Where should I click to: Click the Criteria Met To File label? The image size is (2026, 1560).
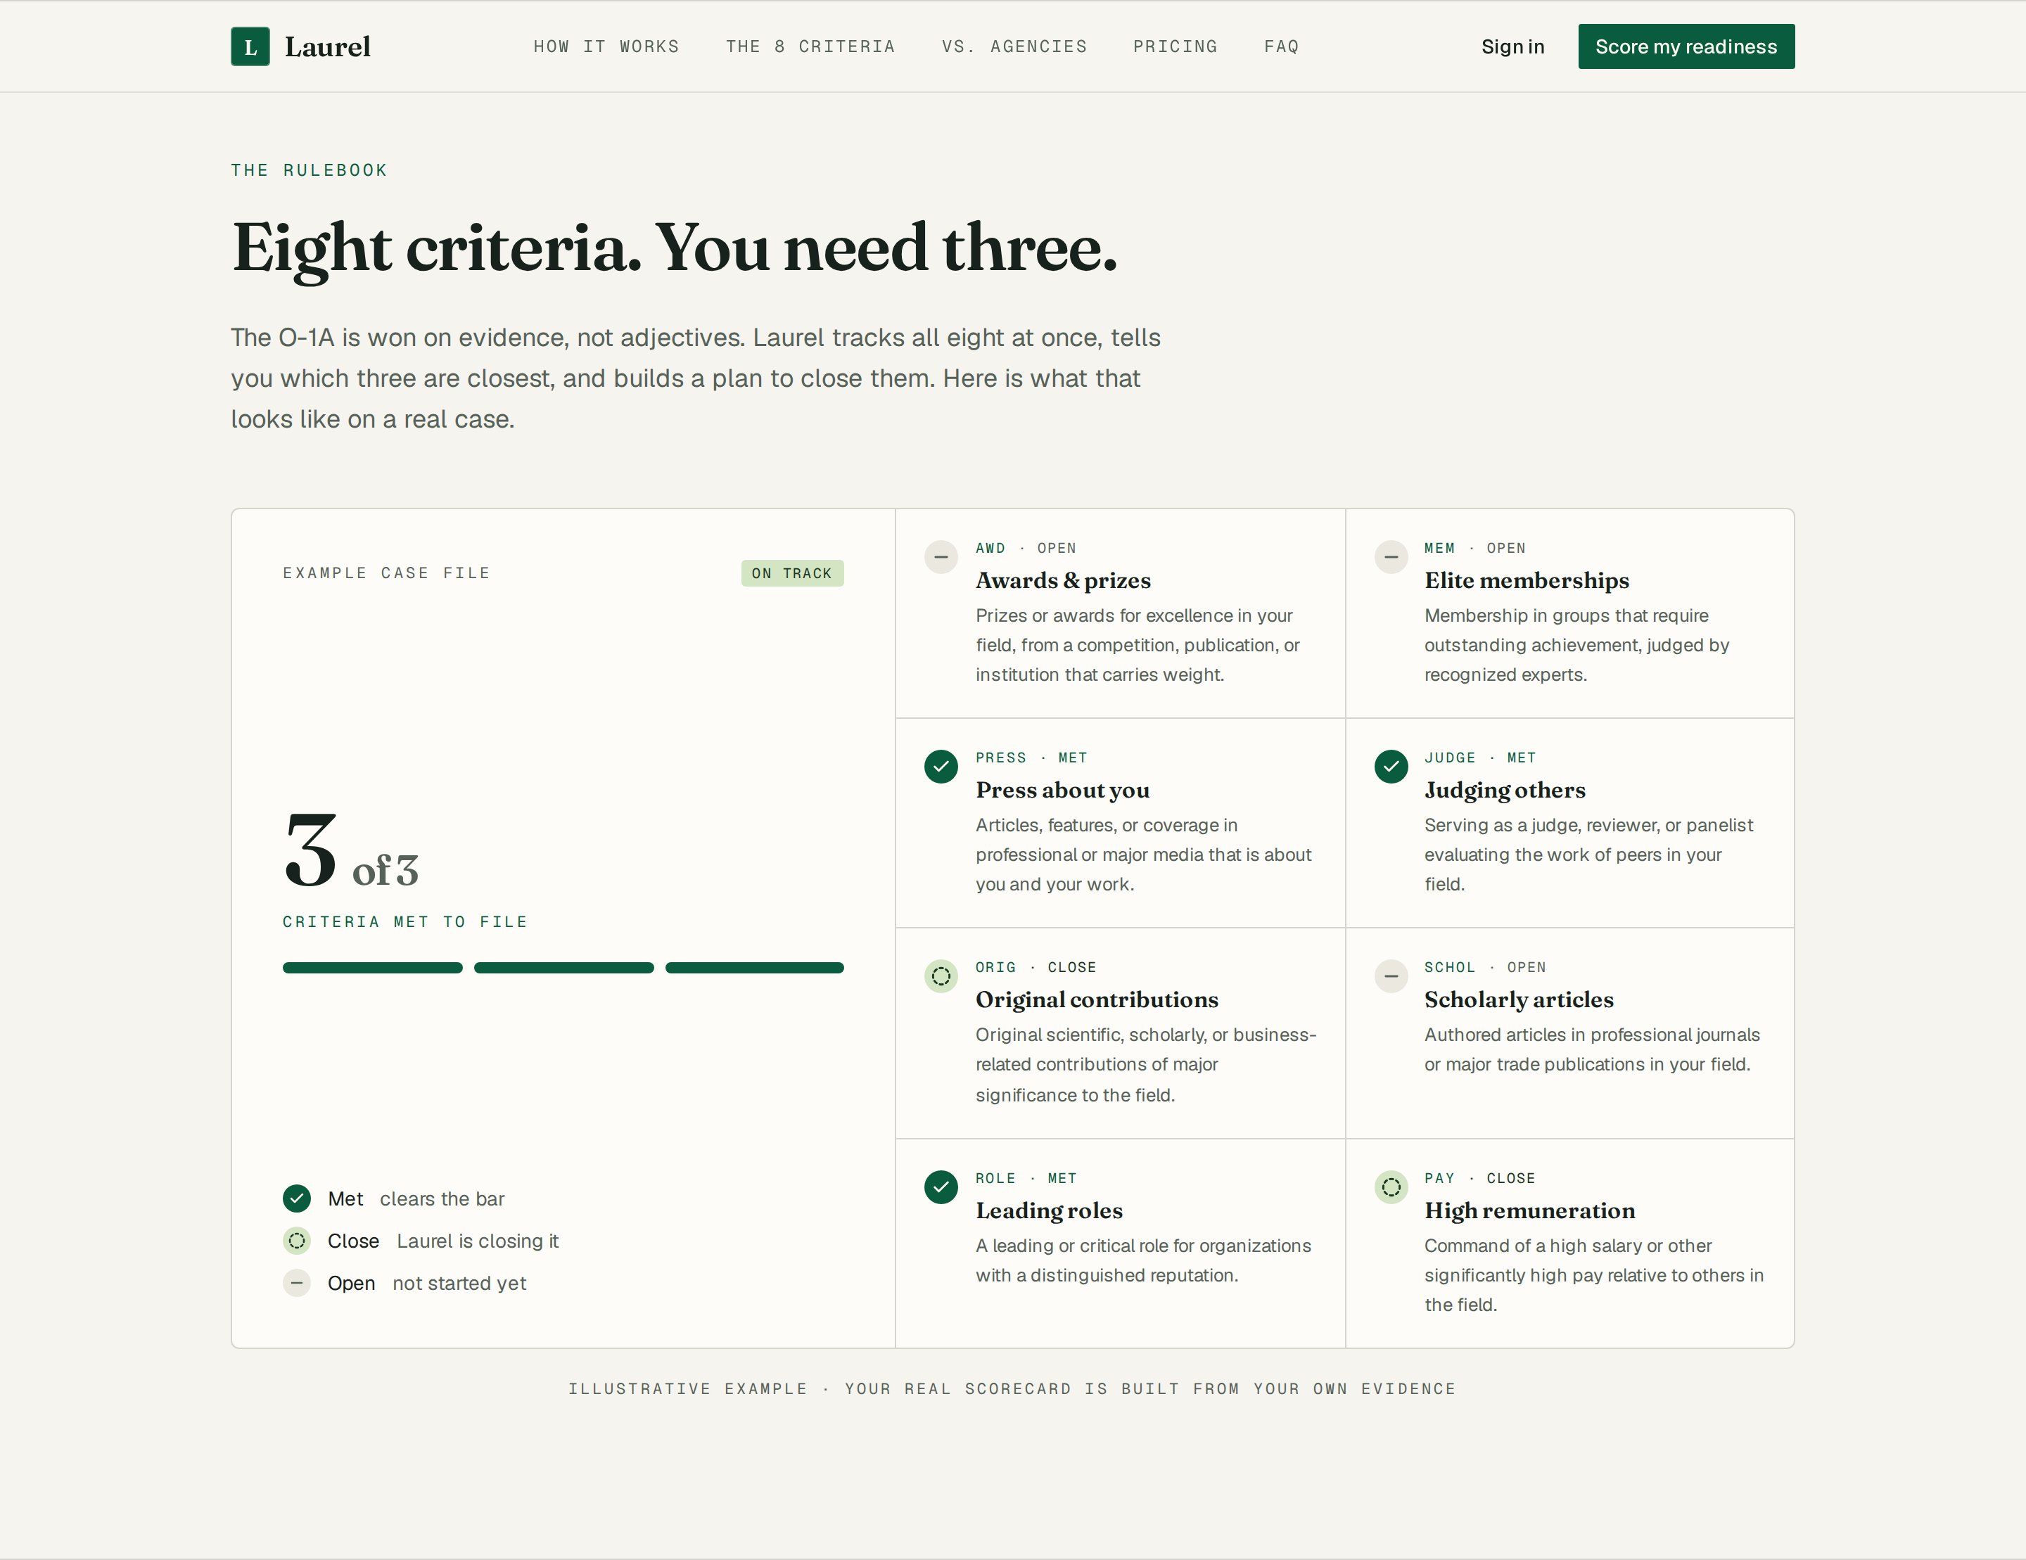click(404, 922)
